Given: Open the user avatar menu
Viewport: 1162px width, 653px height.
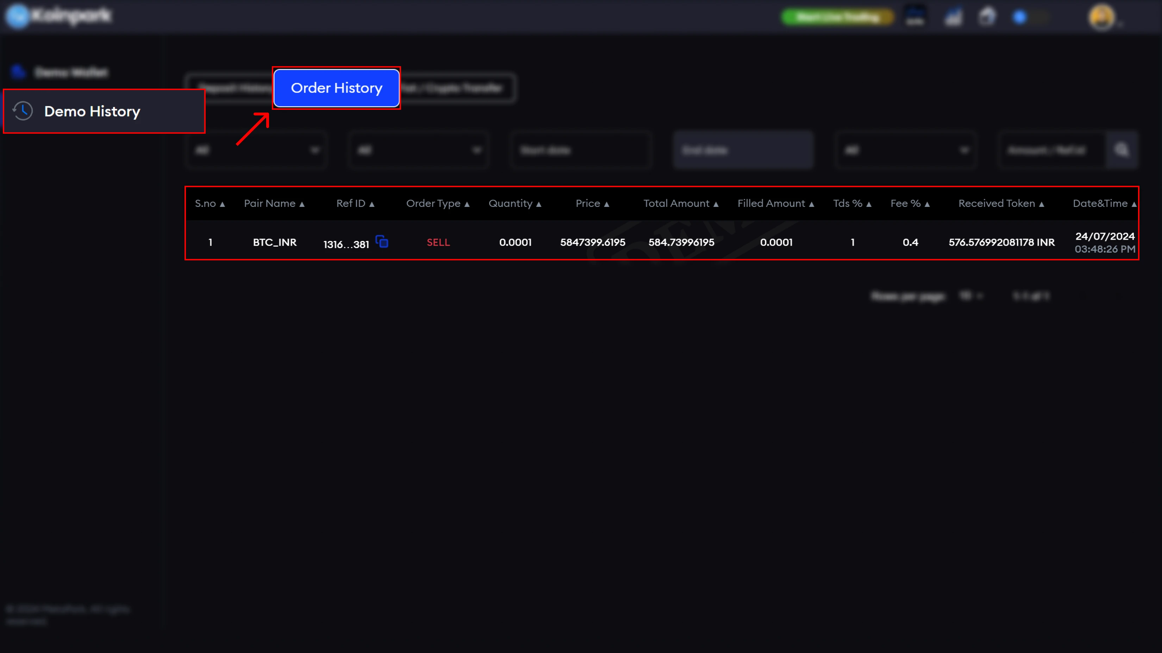Looking at the screenshot, I should click(x=1102, y=17).
